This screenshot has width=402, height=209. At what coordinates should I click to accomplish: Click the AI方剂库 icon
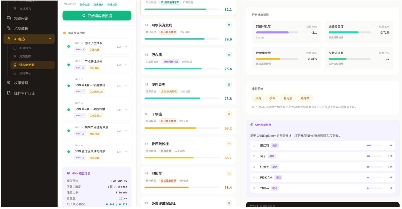pos(15,56)
